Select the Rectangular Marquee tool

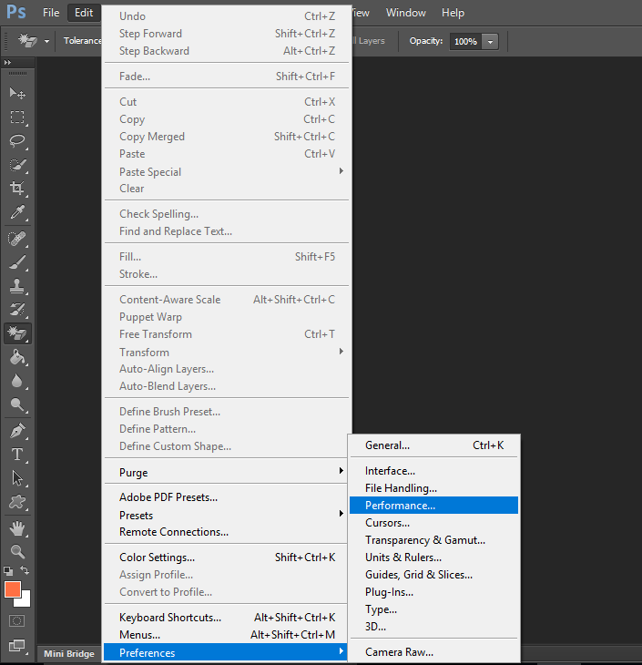17,117
